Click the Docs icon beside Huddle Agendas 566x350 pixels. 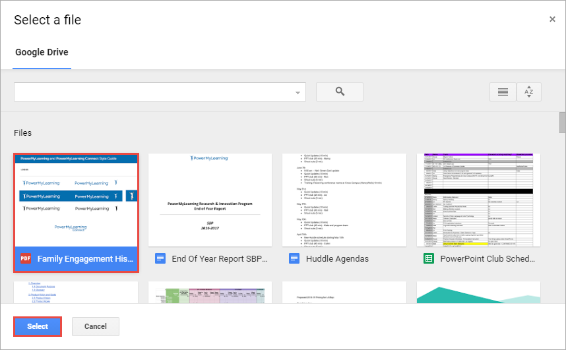[x=294, y=259]
